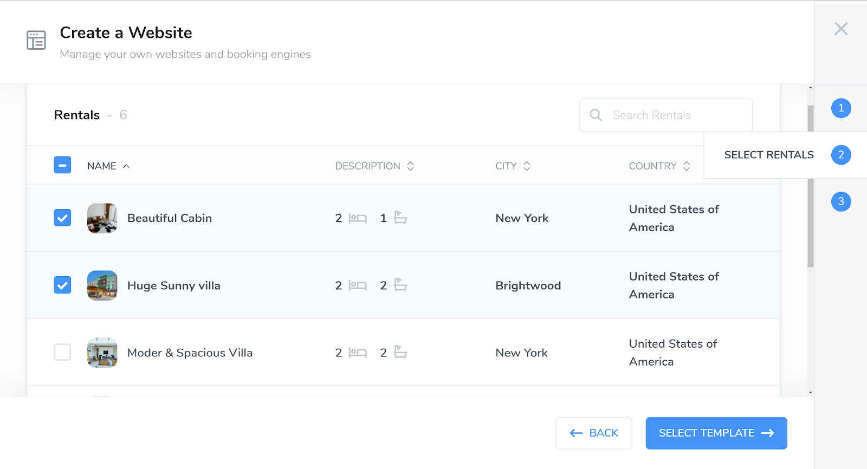Viewport: 867px width, 469px height.
Task: Uncheck the Beautiful Cabin rental checkbox
Action: [x=63, y=218]
